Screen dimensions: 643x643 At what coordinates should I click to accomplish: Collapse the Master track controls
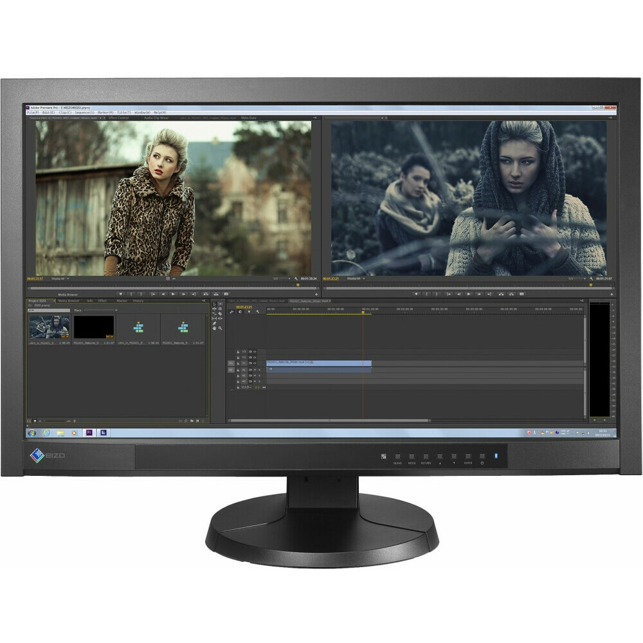click(x=264, y=387)
